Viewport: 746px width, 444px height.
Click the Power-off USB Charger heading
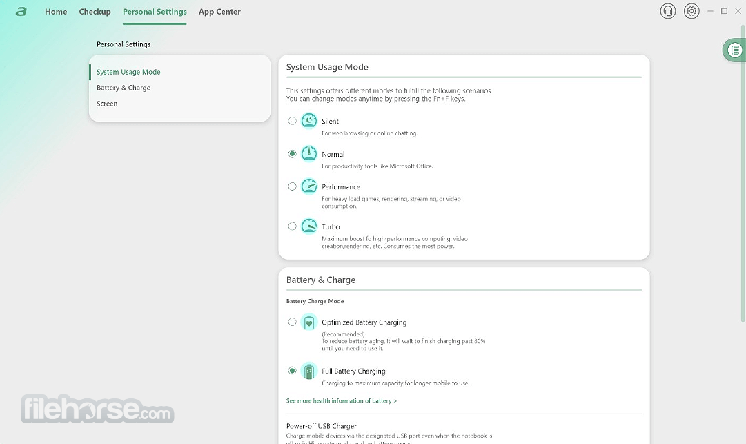tap(321, 426)
